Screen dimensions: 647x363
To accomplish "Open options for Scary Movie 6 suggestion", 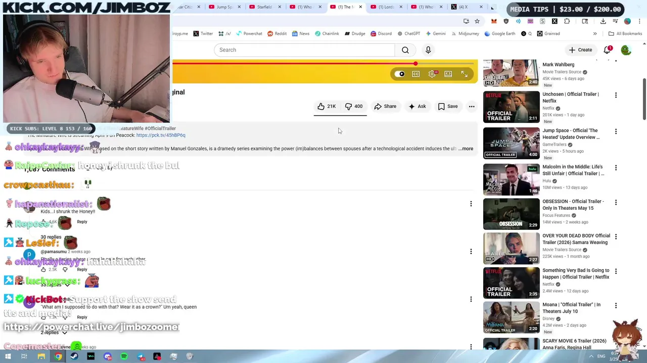I will click(x=616, y=342).
